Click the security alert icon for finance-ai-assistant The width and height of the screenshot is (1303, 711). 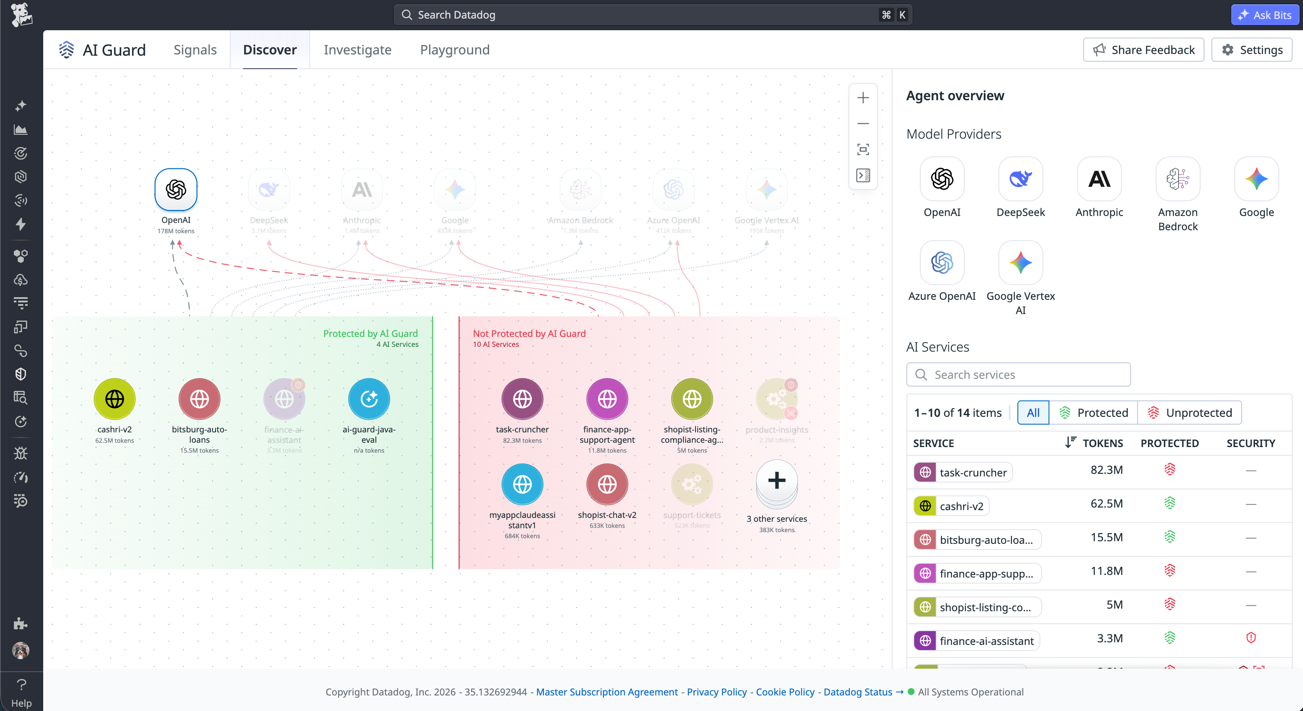pyautogui.click(x=1250, y=638)
